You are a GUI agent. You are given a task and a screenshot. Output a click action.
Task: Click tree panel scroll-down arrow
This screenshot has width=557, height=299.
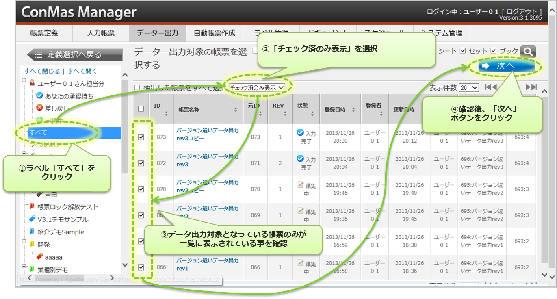pyautogui.click(x=125, y=265)
